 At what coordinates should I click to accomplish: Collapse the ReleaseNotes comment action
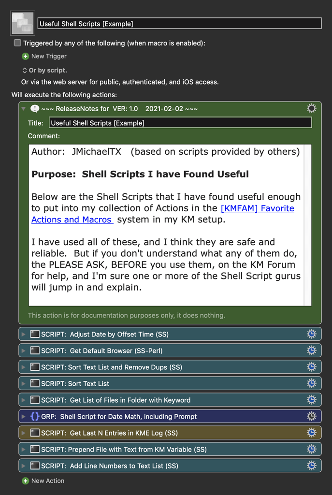click(x=23, y=109)
